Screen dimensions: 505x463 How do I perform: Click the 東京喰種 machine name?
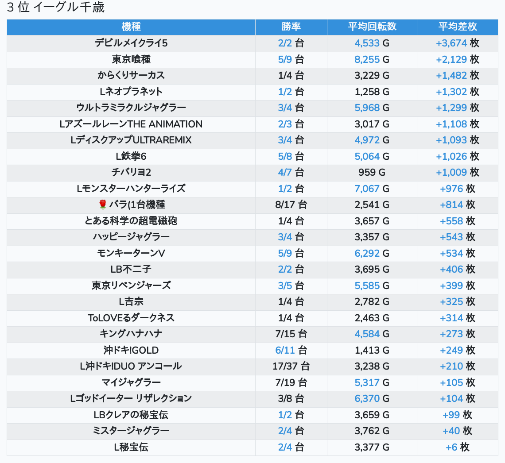131,59
